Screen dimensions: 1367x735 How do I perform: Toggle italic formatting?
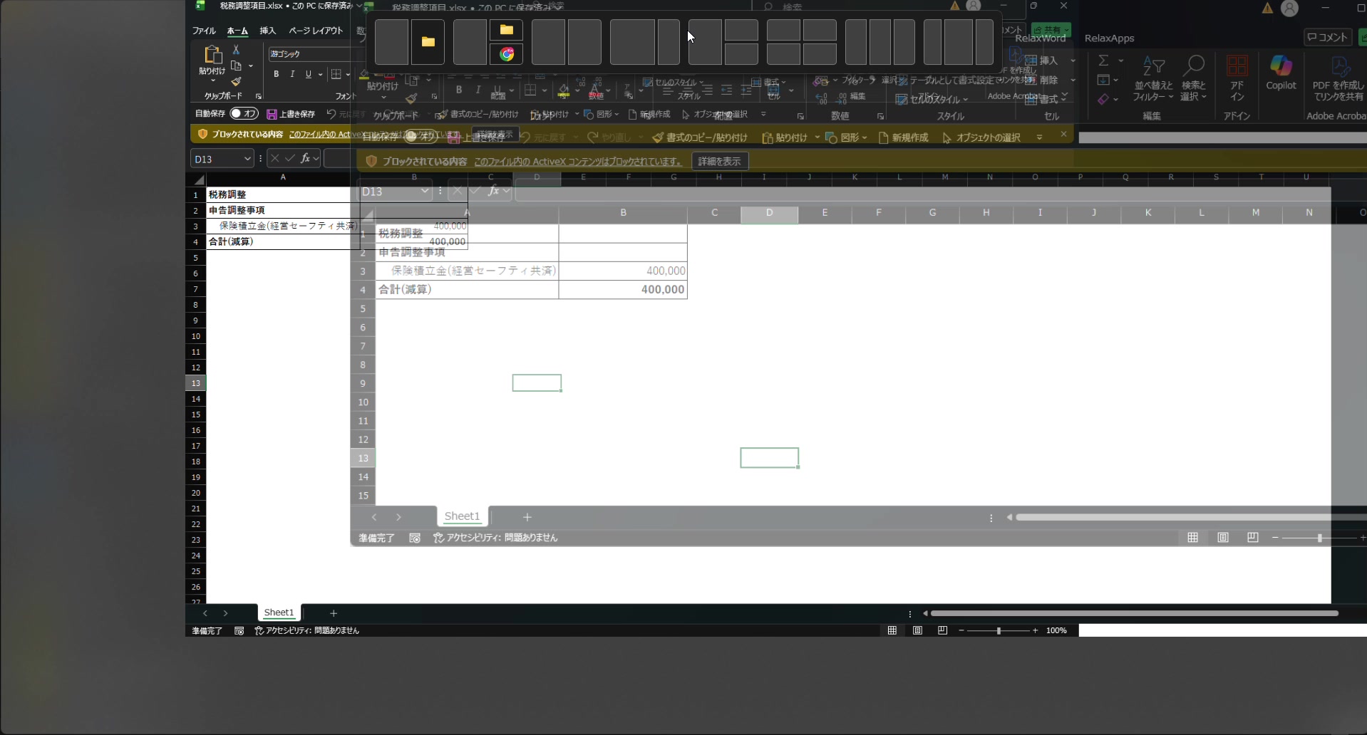click(292, 74)
